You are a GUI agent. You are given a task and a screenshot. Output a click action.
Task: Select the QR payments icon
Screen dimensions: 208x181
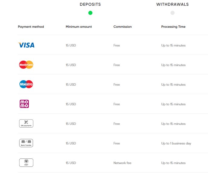[26, 123]
